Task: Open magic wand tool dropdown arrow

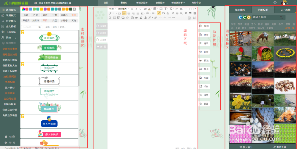Action: 152,18
